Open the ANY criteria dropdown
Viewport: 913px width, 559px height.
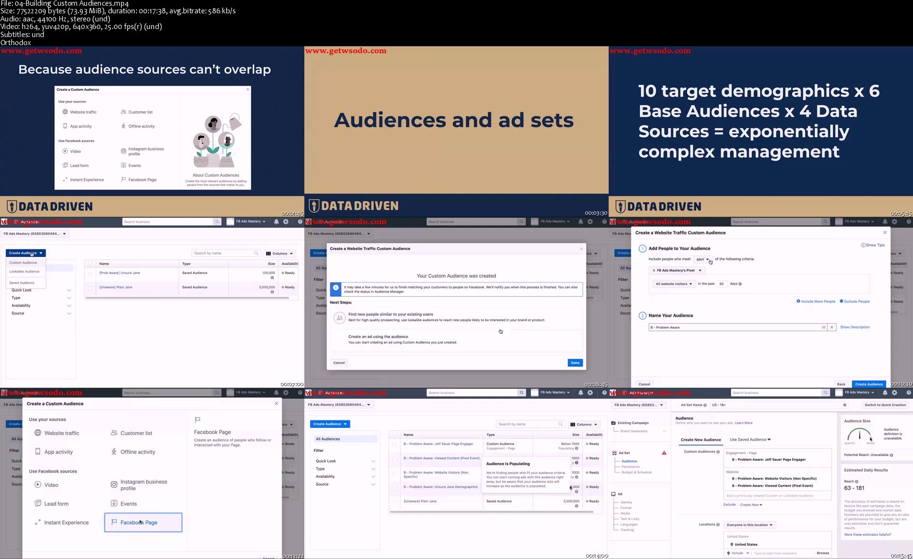(x=702, y=259)
